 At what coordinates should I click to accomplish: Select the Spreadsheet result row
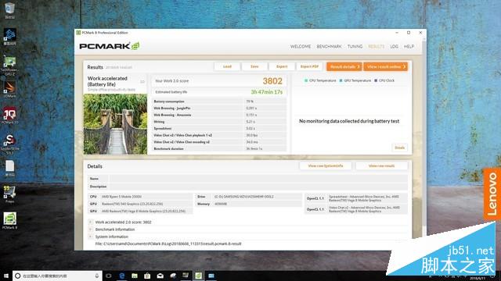[x=219, y=128]
